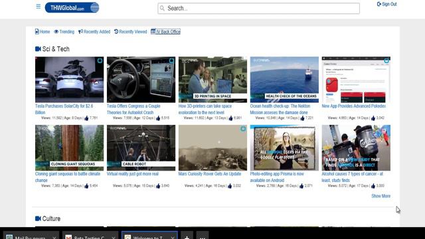425x239 pixels.
Task: Open Health Check of the Oceans thumbnail
Action: 284,80
